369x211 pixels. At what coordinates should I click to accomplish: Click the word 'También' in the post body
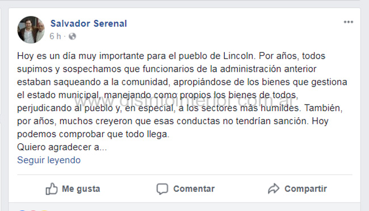click(323, 108)
